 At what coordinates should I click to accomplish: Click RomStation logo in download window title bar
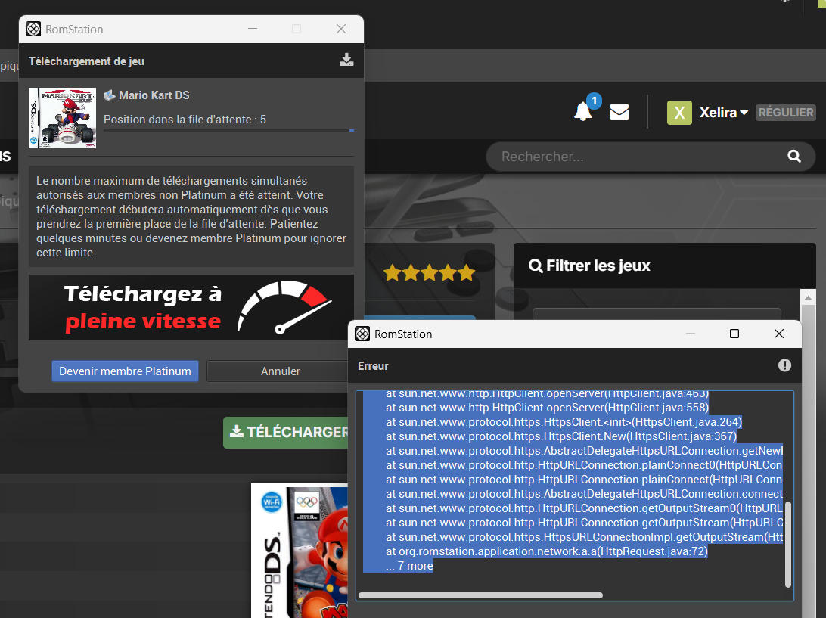pos(33,29)
